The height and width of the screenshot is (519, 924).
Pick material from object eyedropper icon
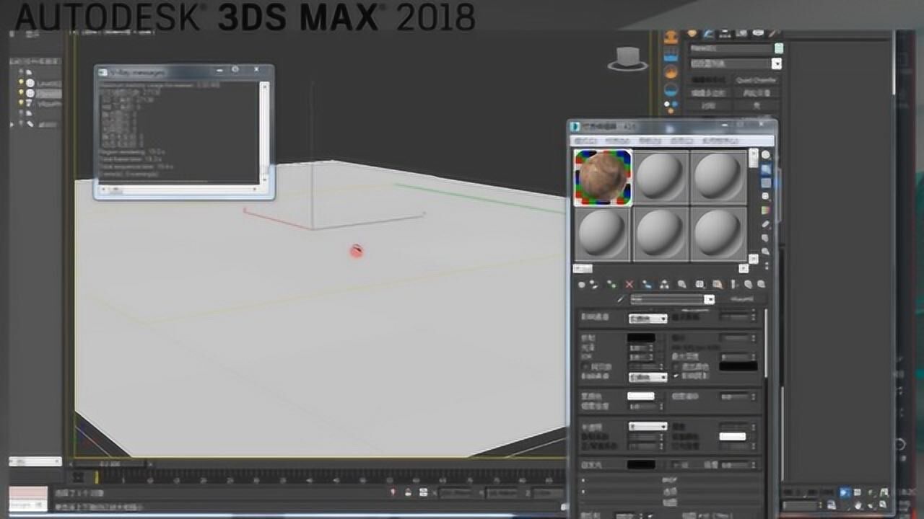click(x=621, y=299)
